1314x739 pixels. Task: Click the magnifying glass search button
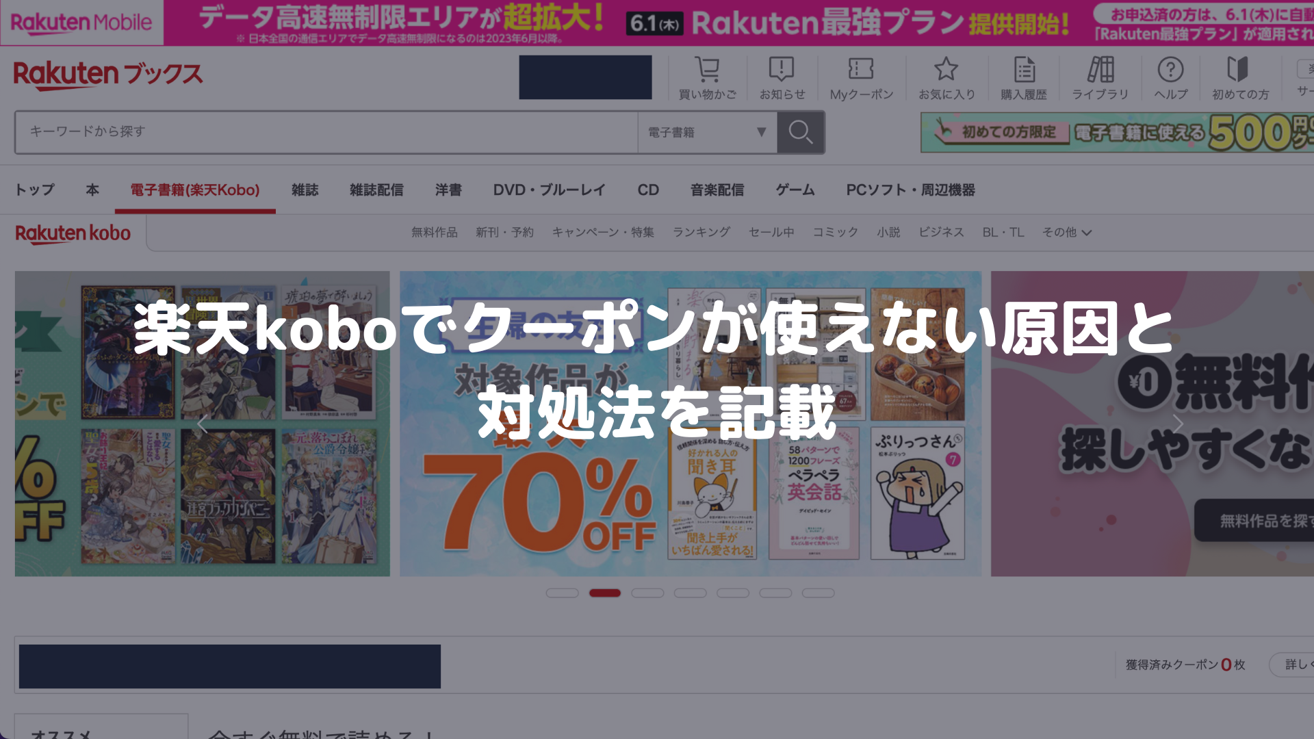point(800,132)
